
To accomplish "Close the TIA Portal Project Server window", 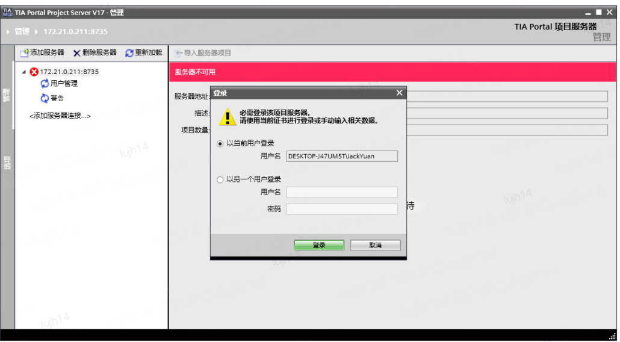I will coord(609,12).
